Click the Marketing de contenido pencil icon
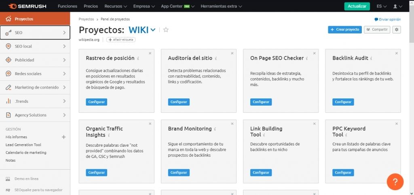The width and height of the screenshot is (414, 195). 8,87
